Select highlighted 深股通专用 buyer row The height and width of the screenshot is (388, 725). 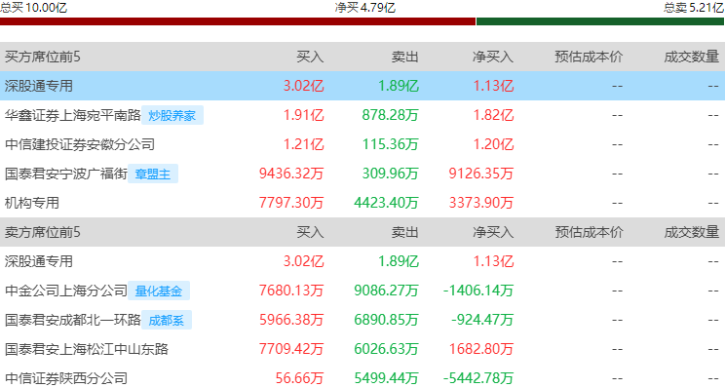pyautogui.click(x=362, y=86)
